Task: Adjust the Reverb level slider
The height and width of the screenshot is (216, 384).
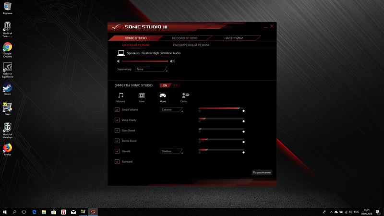Action: click(x=221, y=150)
